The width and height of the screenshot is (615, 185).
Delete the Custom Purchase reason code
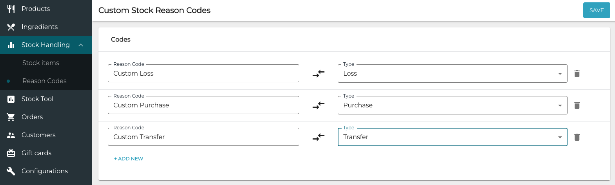point(577,105)
